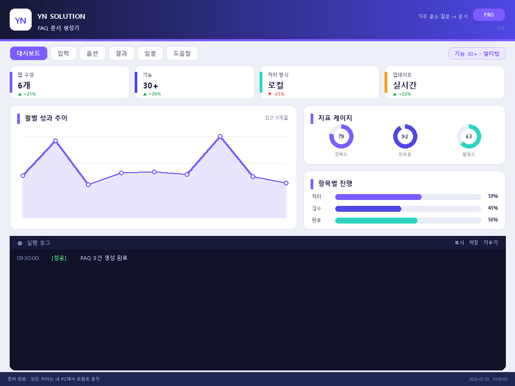515x386 pixels.
Task: Click the 복사 log button
Action: click(x=459, y=243)
